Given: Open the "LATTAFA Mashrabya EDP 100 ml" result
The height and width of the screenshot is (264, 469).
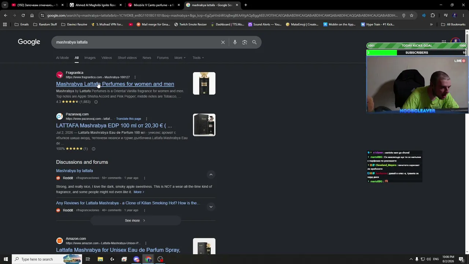Looking at the screenshot, I should 114,125.
